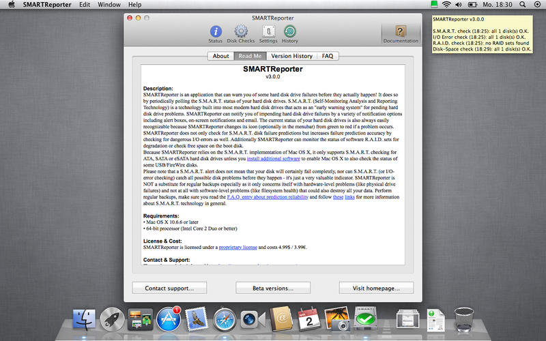546x341 pixels.
Task: Follow the 'these' link
Action: click(x=338, y=197)
